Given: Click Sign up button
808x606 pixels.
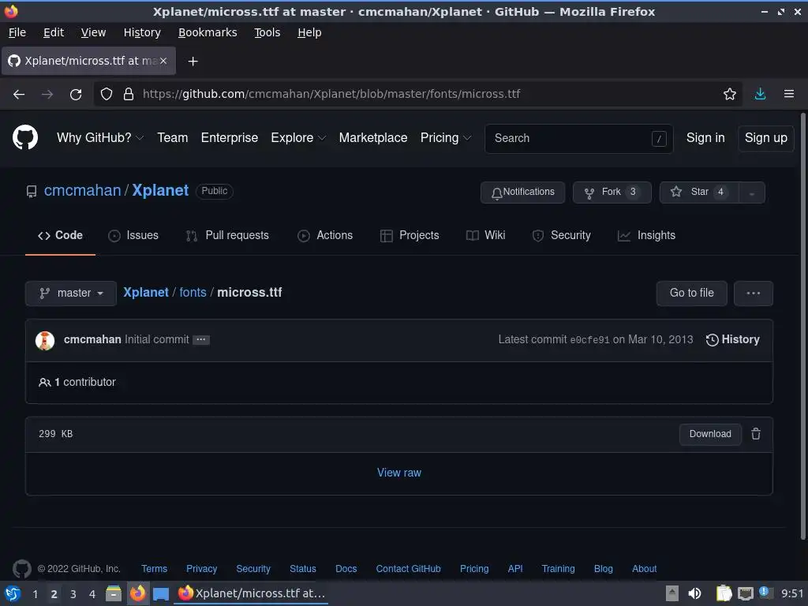Looking at the screenshot, I should click(765, 137).
